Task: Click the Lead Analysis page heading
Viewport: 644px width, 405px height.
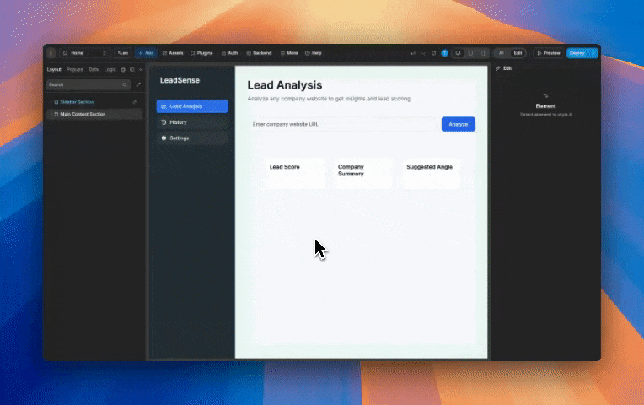Action: click(x=285, y=85)
